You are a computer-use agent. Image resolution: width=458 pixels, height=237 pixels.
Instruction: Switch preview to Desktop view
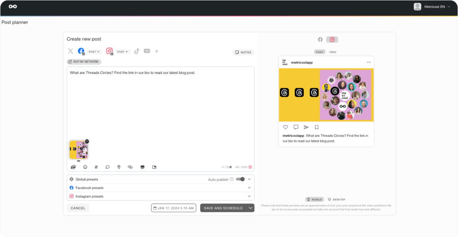pyautogui.click(x=336, y=200)
